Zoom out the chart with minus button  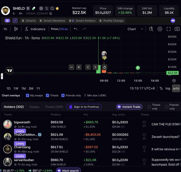(71, 67)
